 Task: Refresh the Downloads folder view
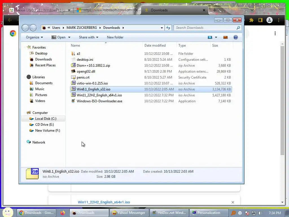[x=168, y=28]
